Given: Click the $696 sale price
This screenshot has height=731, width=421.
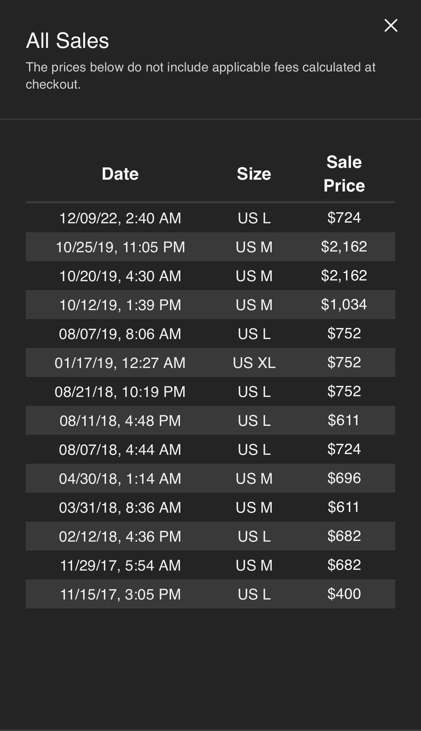Looking at the screenshot, I should 344,478.
